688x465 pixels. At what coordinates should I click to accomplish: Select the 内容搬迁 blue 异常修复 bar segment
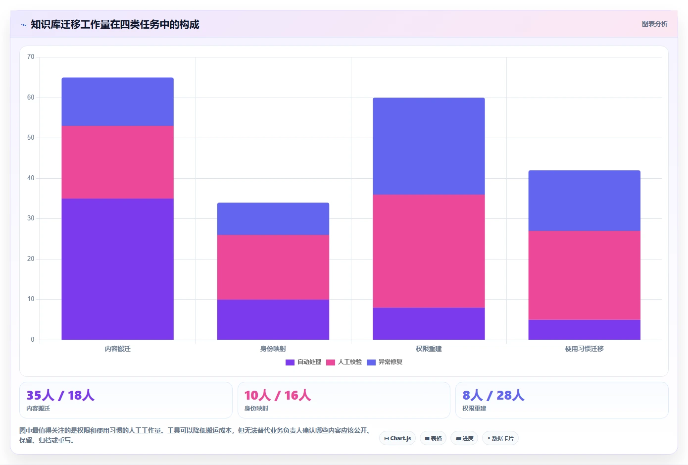pyautogui.click(x=117, y=102)
